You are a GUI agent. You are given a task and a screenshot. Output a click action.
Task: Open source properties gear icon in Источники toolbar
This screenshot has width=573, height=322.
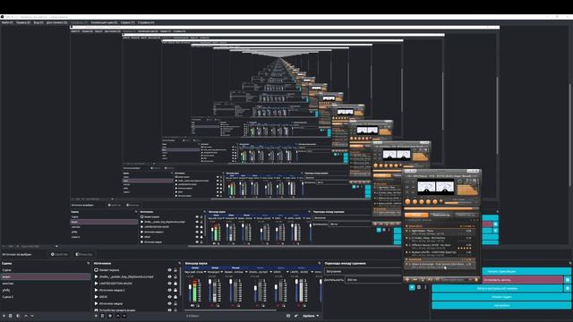coord(110,316)
